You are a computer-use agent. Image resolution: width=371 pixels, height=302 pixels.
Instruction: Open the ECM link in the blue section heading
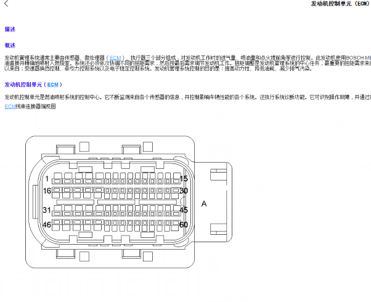tap(53, 84)
